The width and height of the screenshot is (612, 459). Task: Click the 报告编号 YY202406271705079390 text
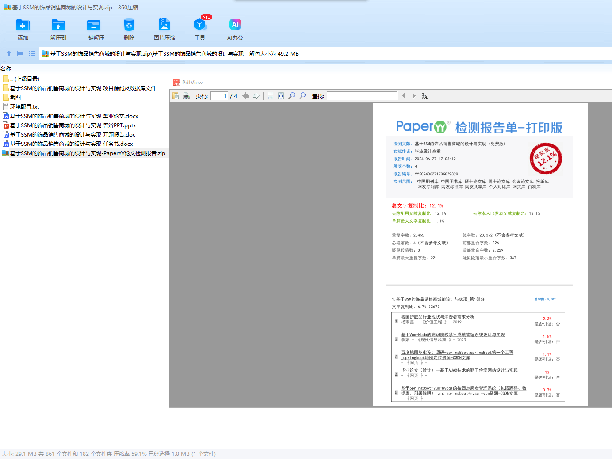tap(426, 174)
